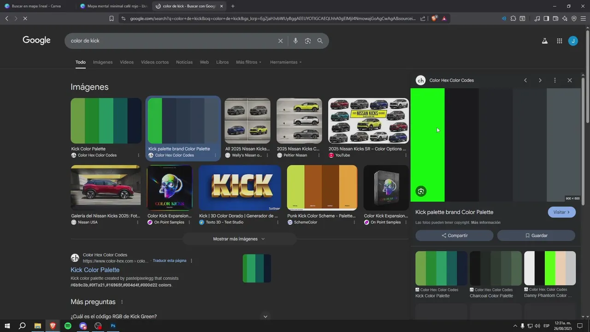
Task: Search this image with Lens overlay
Action: (x=421, y=191)
